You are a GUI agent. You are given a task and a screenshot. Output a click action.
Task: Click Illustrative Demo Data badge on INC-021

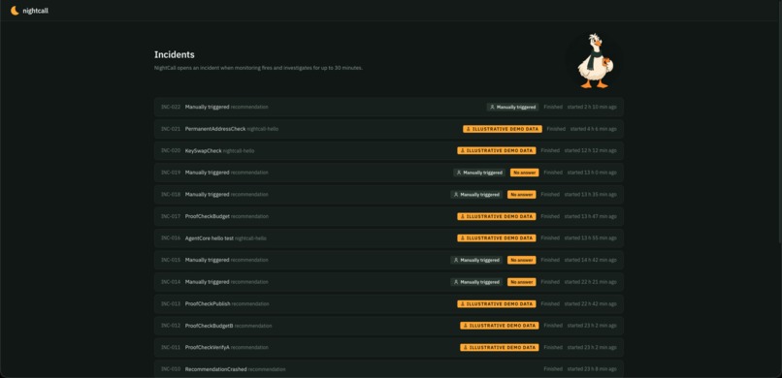(x=503, y=129)
